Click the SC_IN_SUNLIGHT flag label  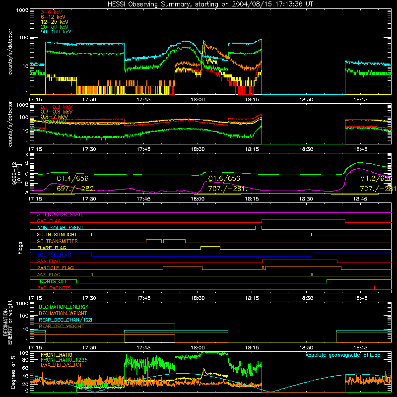tap(57, 234)
